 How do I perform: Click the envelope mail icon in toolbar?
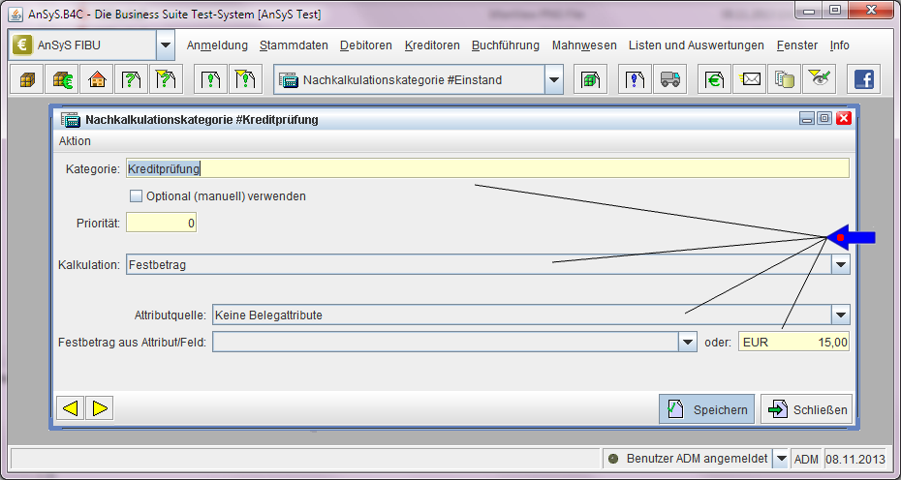pyautogui.click(x=751, y=79)
